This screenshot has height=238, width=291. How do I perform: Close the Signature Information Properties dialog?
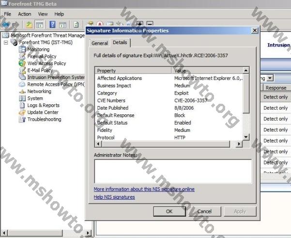click(x=255, y=31)
